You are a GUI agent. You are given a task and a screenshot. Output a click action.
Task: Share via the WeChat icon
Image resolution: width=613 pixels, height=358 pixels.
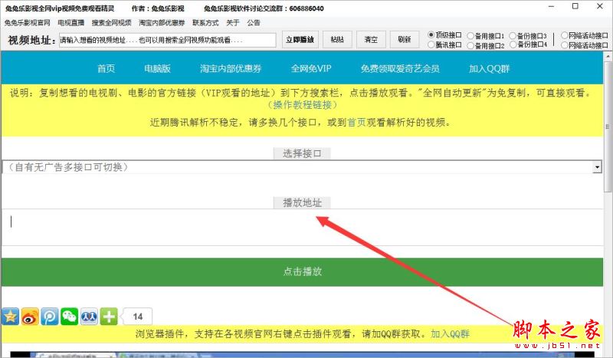(x=70, y=316)
